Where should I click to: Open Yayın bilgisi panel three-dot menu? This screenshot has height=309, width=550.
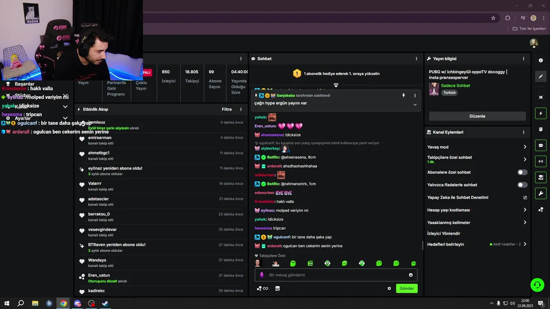click(523, 59)
